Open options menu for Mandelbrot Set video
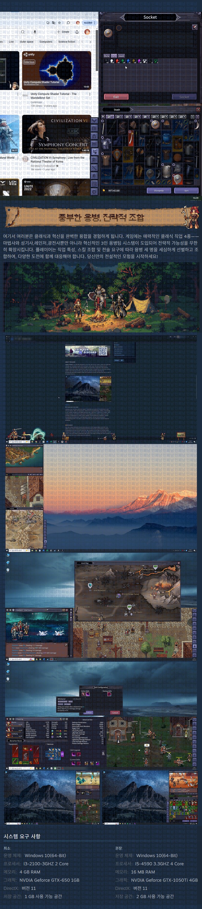Viewport: 202px width, 909px height. pyautogui.click(x=90, y=94)
